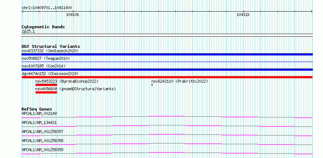Click the left arrowhead of the ruler

point(23,12)
